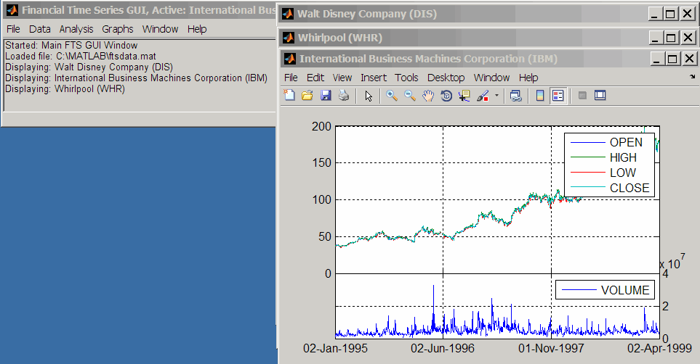Image resolution: width=700 pixels, height=364 pixels.
Task: Click the New Figure icon in IBM window
Action: tap(290, 95)
